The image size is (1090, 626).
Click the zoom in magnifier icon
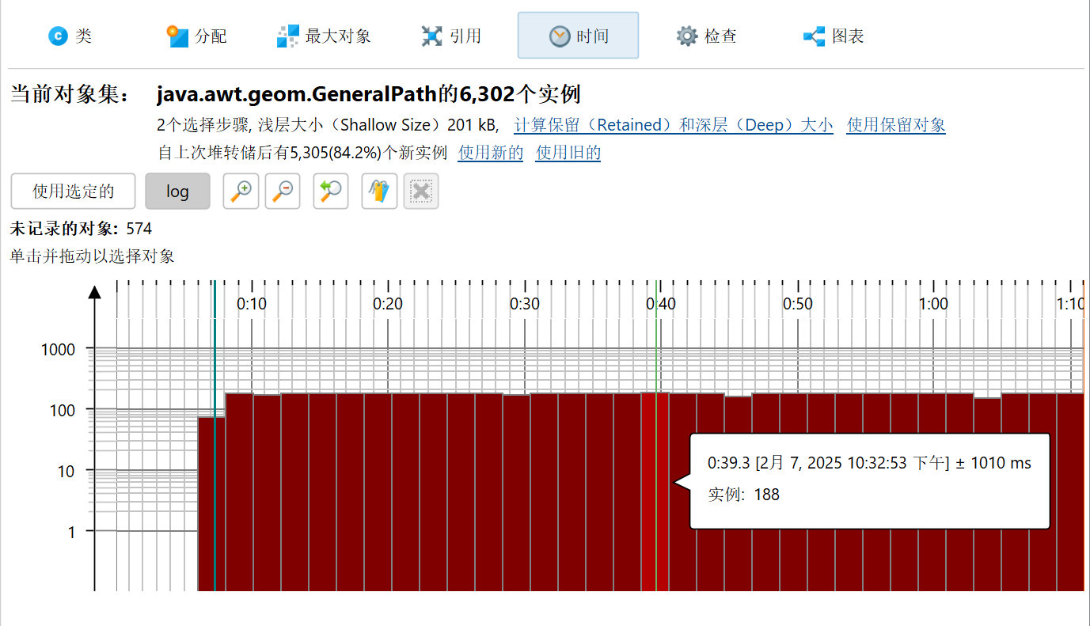[x=241, y=192]
